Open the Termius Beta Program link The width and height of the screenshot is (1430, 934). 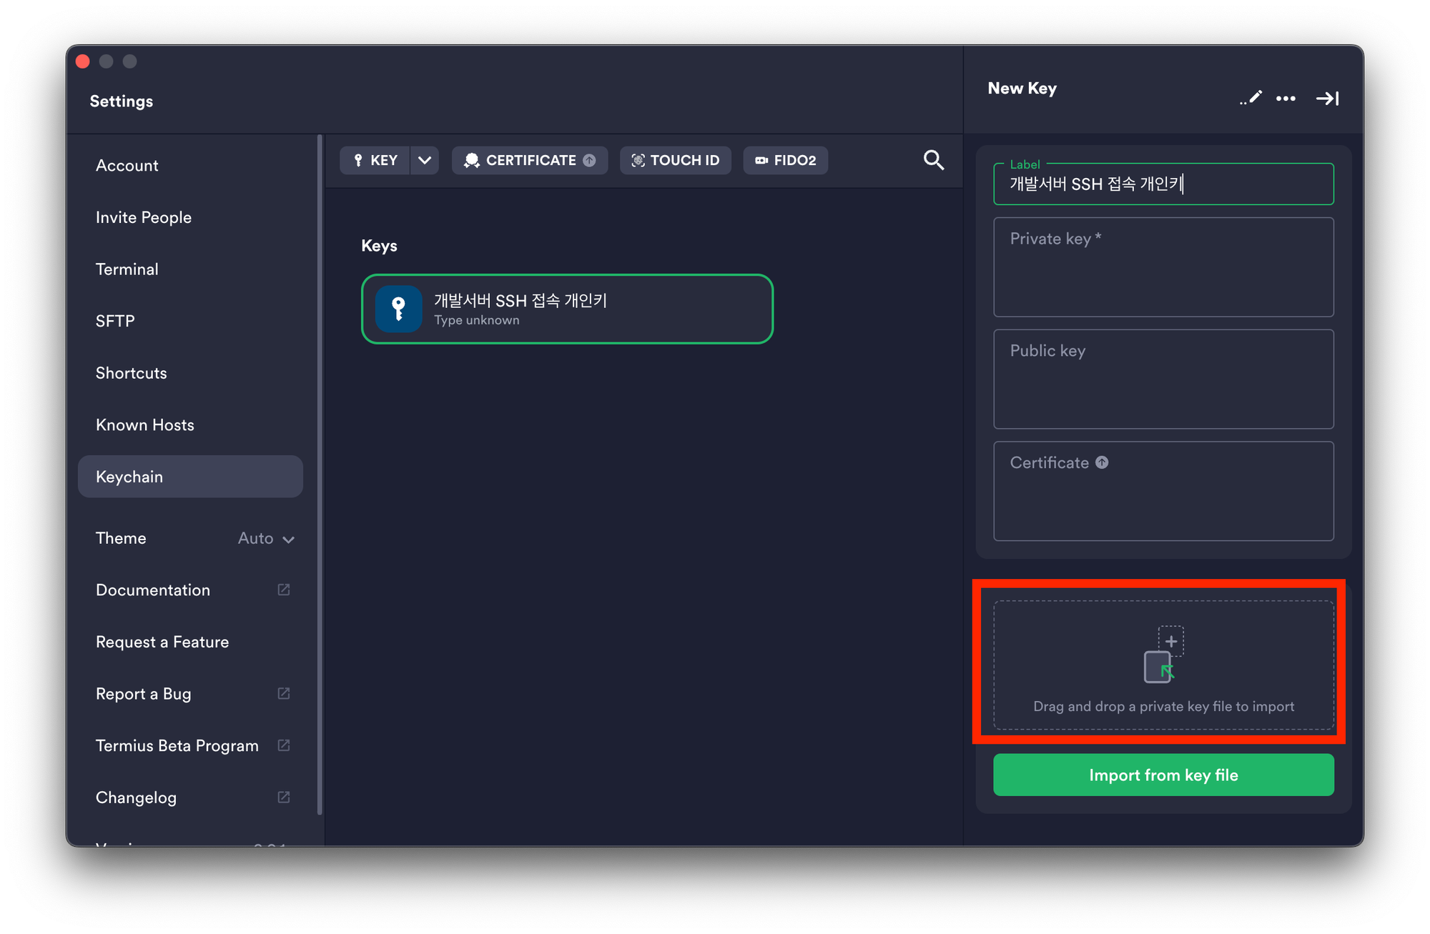point(177,745)
